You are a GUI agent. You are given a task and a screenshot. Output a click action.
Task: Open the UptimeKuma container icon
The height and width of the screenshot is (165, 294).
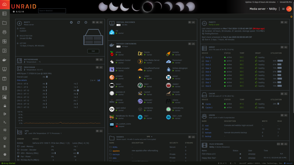pos(168,109)
